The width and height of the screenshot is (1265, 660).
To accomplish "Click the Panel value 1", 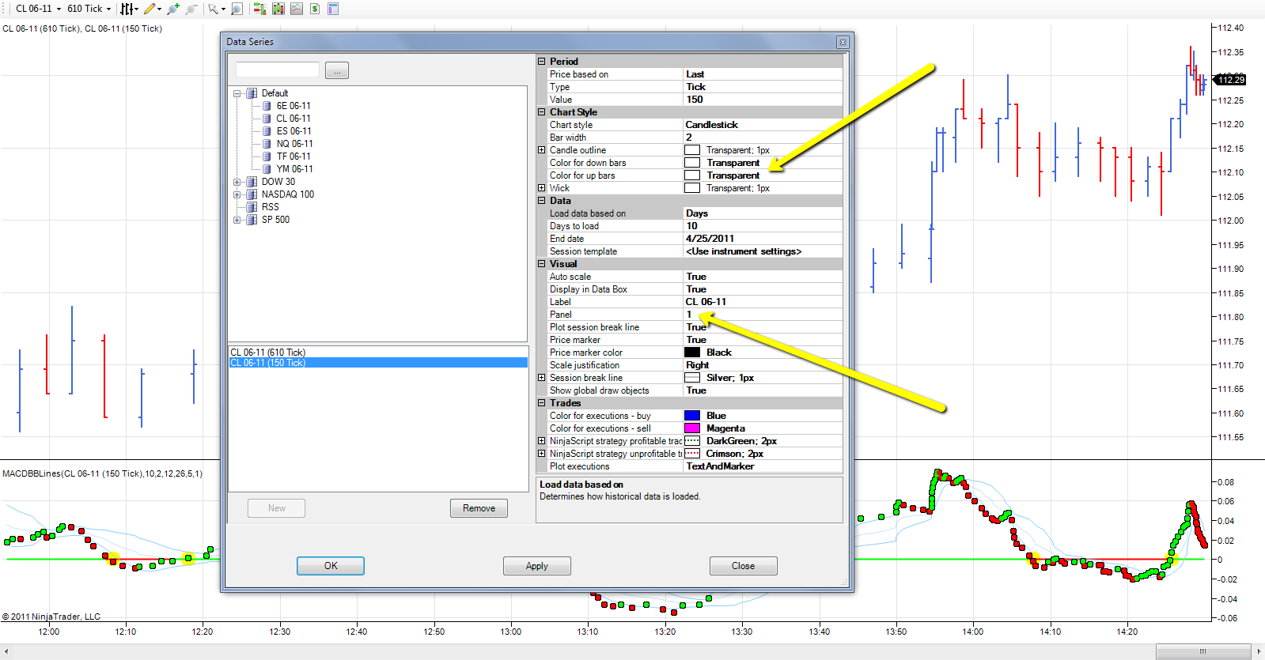I will coord(763,315).
